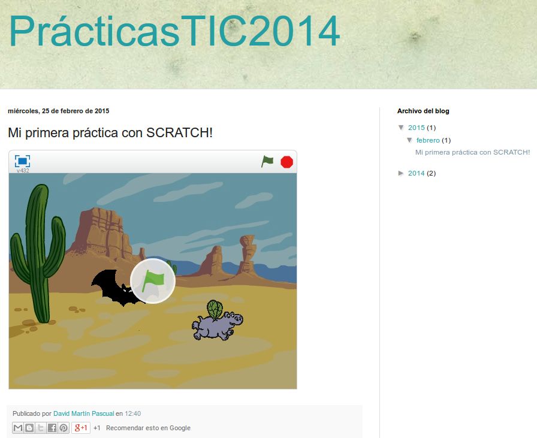Share post with BlogThis icon
Viewport: 537px width, 438px height.
pyautogui.click(x=29, y=428)
